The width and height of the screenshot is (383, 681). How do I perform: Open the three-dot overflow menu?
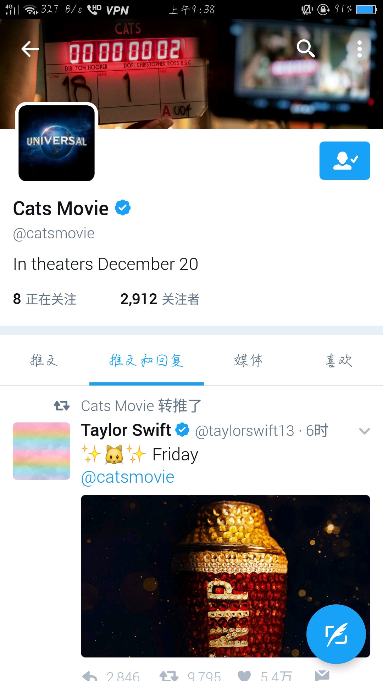tap(360, 49)
